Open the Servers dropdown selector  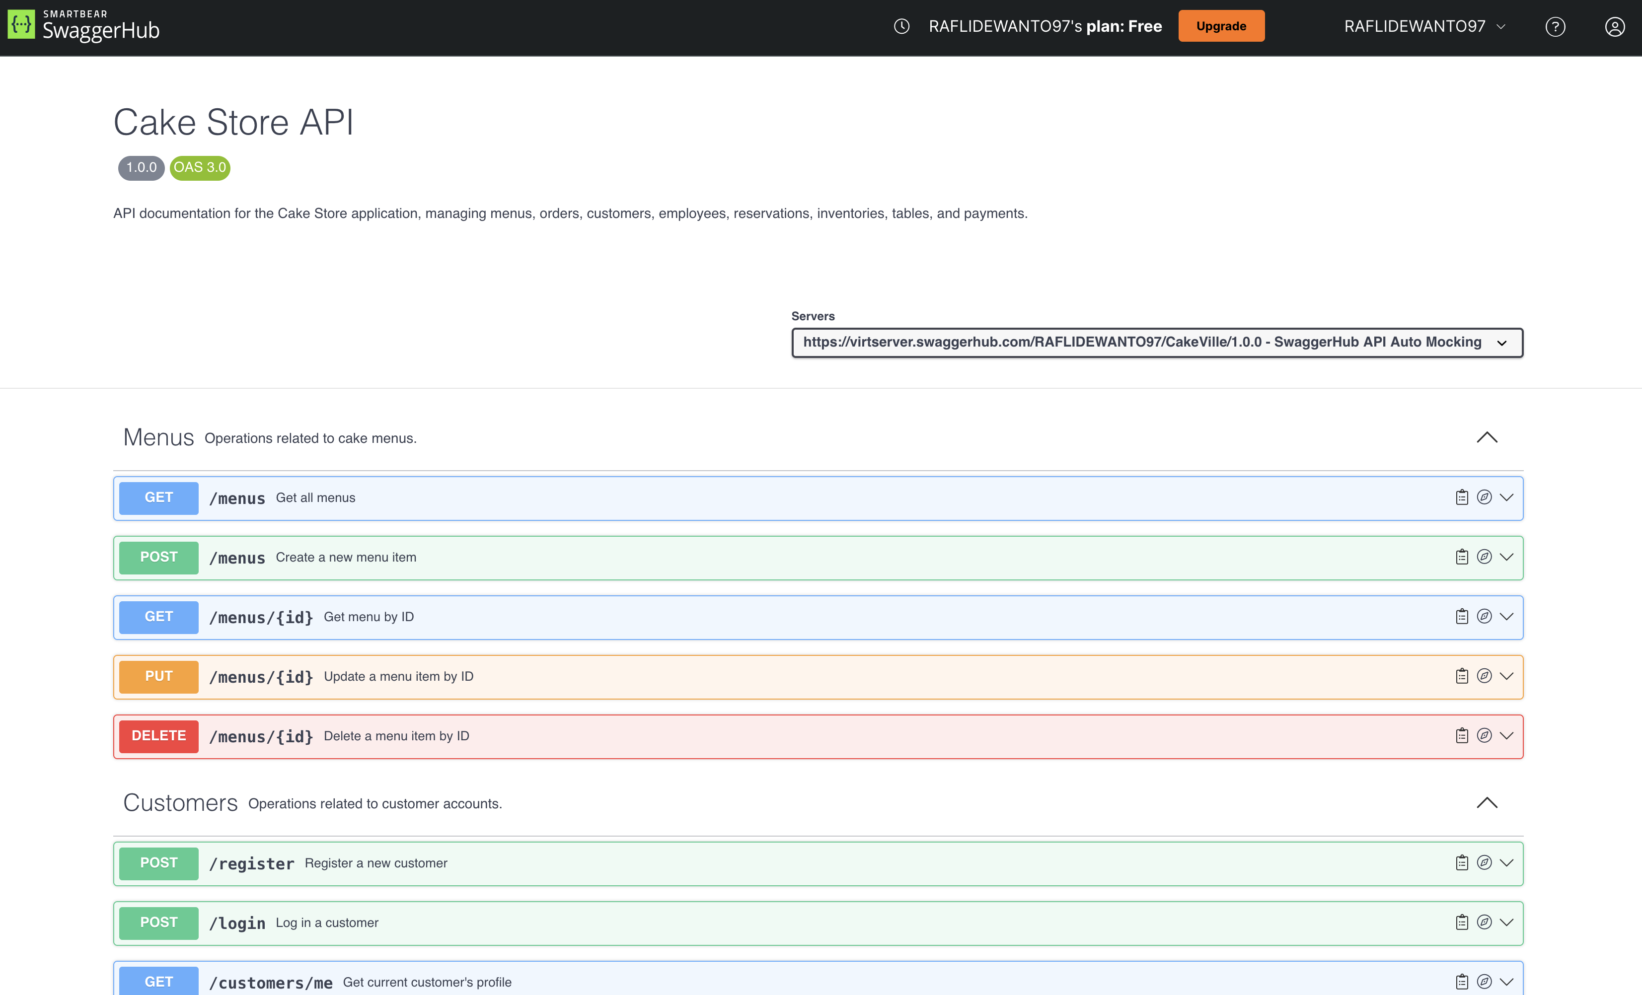pyautogui.click(x=1157, y=342)
